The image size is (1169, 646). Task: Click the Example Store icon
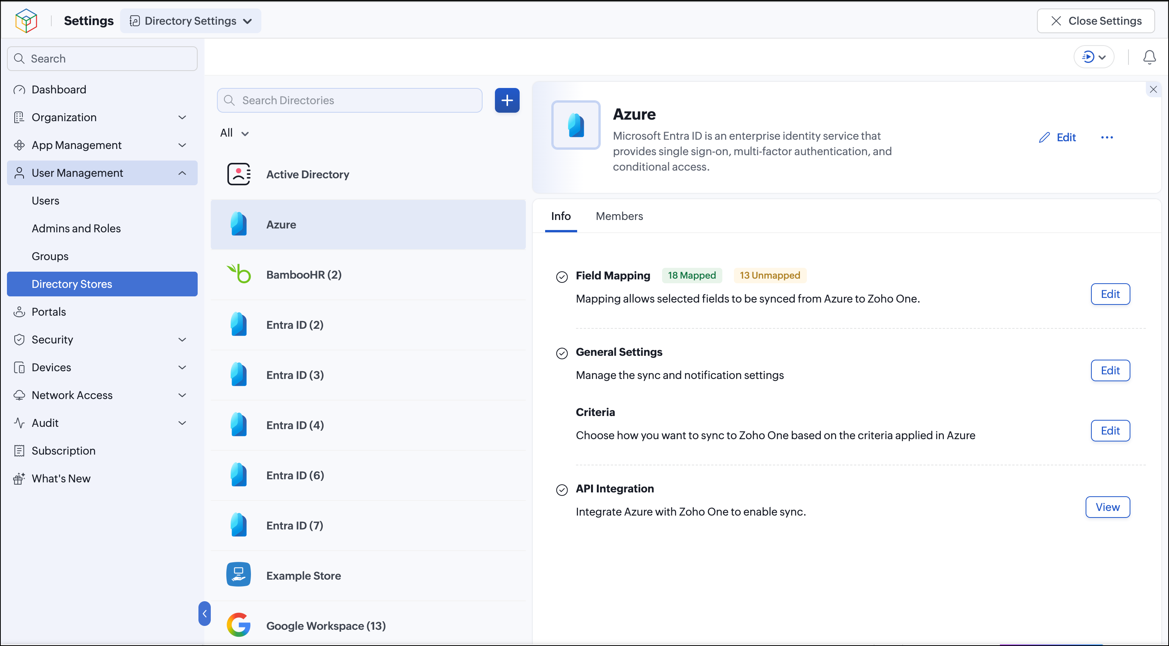pos(239,575)
